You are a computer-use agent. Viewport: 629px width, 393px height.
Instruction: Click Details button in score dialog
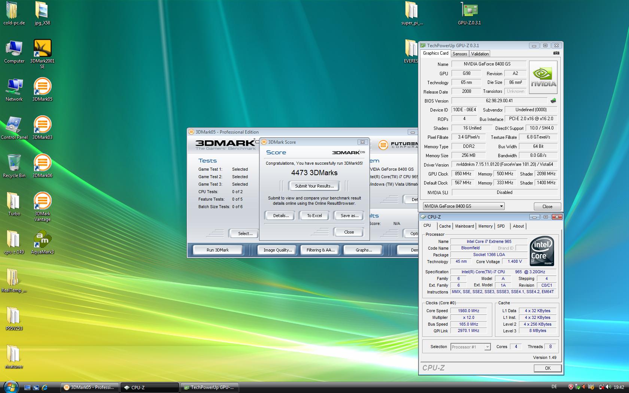click(x=281, y=216)
